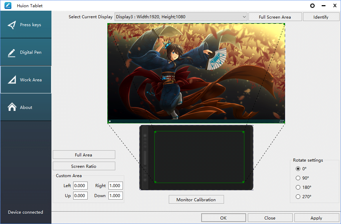Open Monitor Calibration
This screenshot has width=341, height=224.
click(x=196, y=200)
